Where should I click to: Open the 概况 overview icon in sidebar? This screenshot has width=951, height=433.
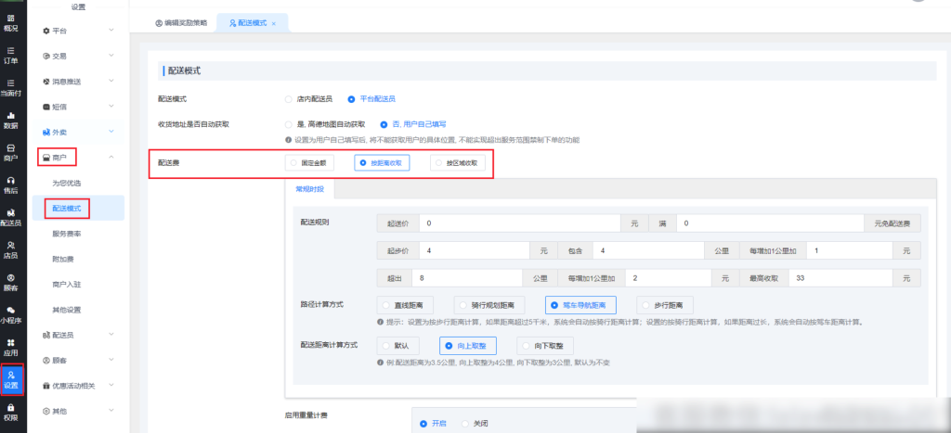pos(11,22)
